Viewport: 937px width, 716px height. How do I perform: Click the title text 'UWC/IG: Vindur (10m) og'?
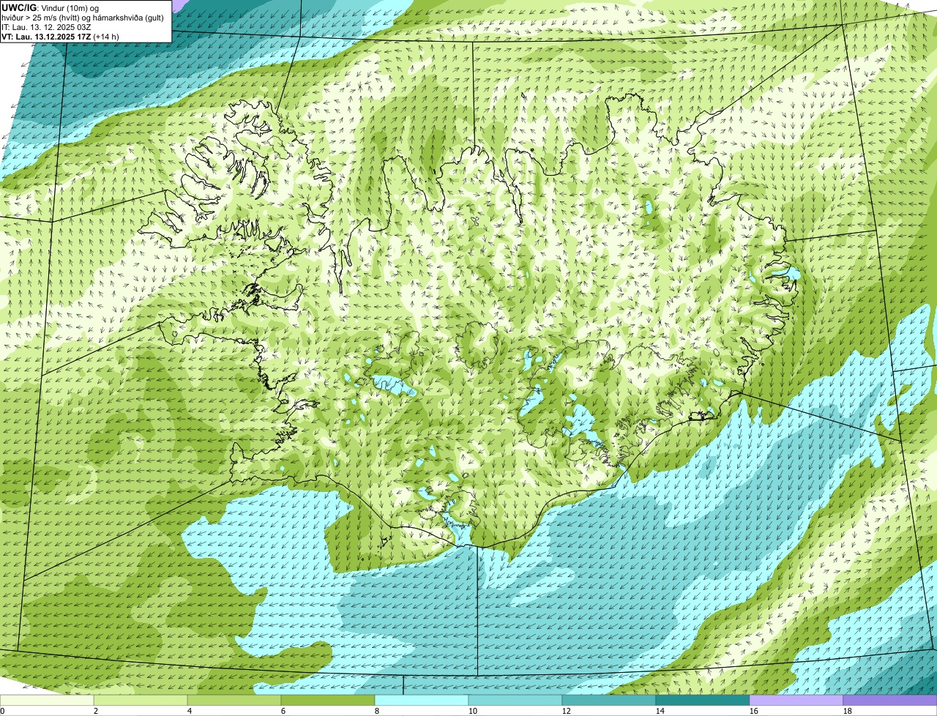(49, 7)
